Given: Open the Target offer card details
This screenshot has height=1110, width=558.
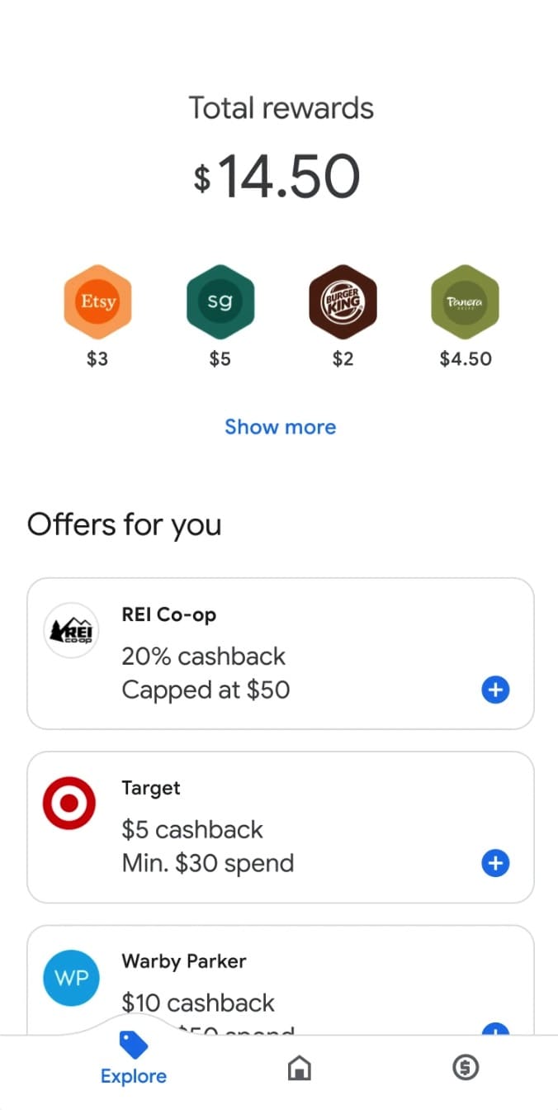Looking at the screenshot, I should [x=280, y=826].
